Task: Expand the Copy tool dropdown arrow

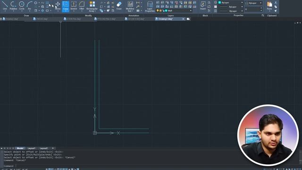Action: [x=66, y=11]
